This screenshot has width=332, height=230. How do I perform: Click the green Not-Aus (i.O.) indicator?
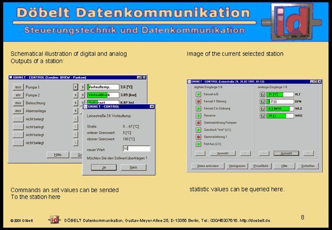coord(198,144)
